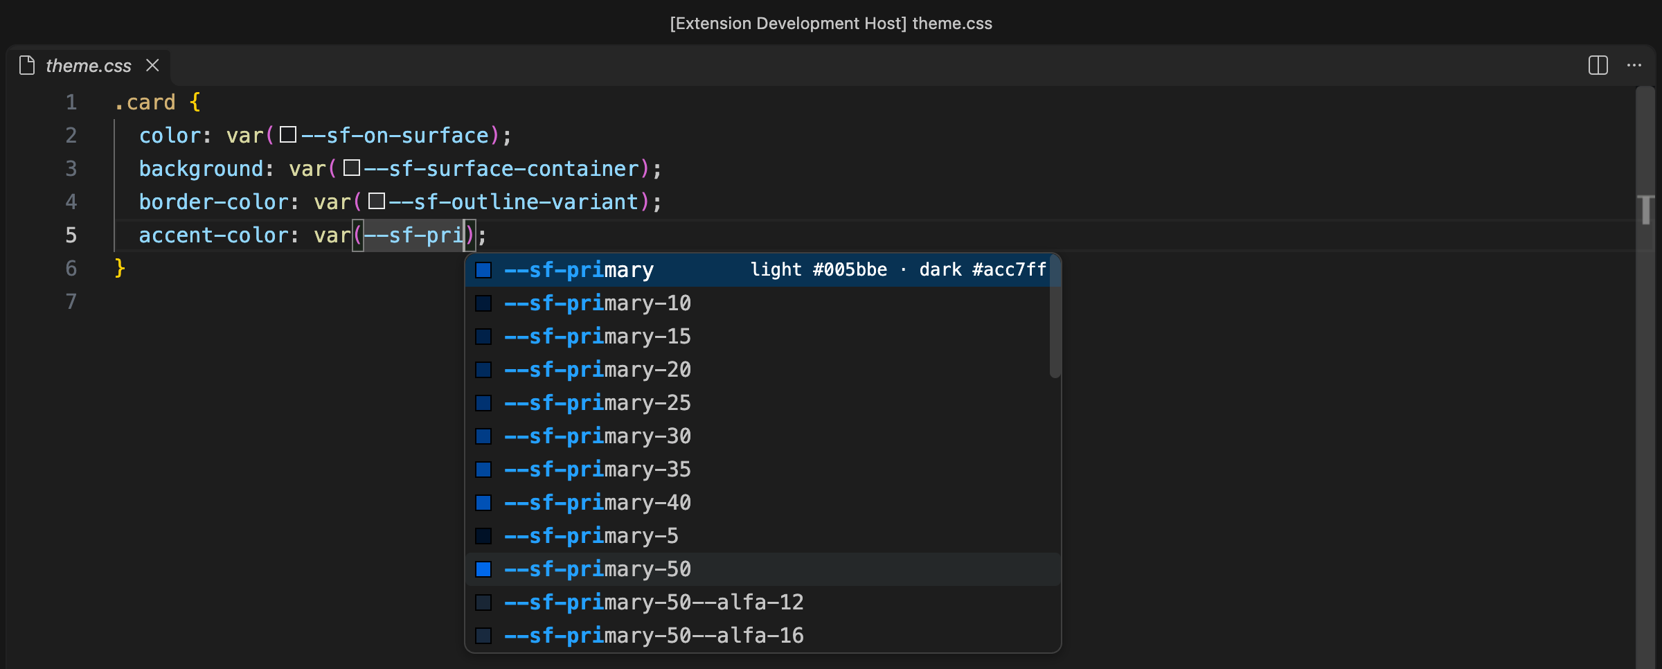Click the split editor icon

coord(1598,66)
